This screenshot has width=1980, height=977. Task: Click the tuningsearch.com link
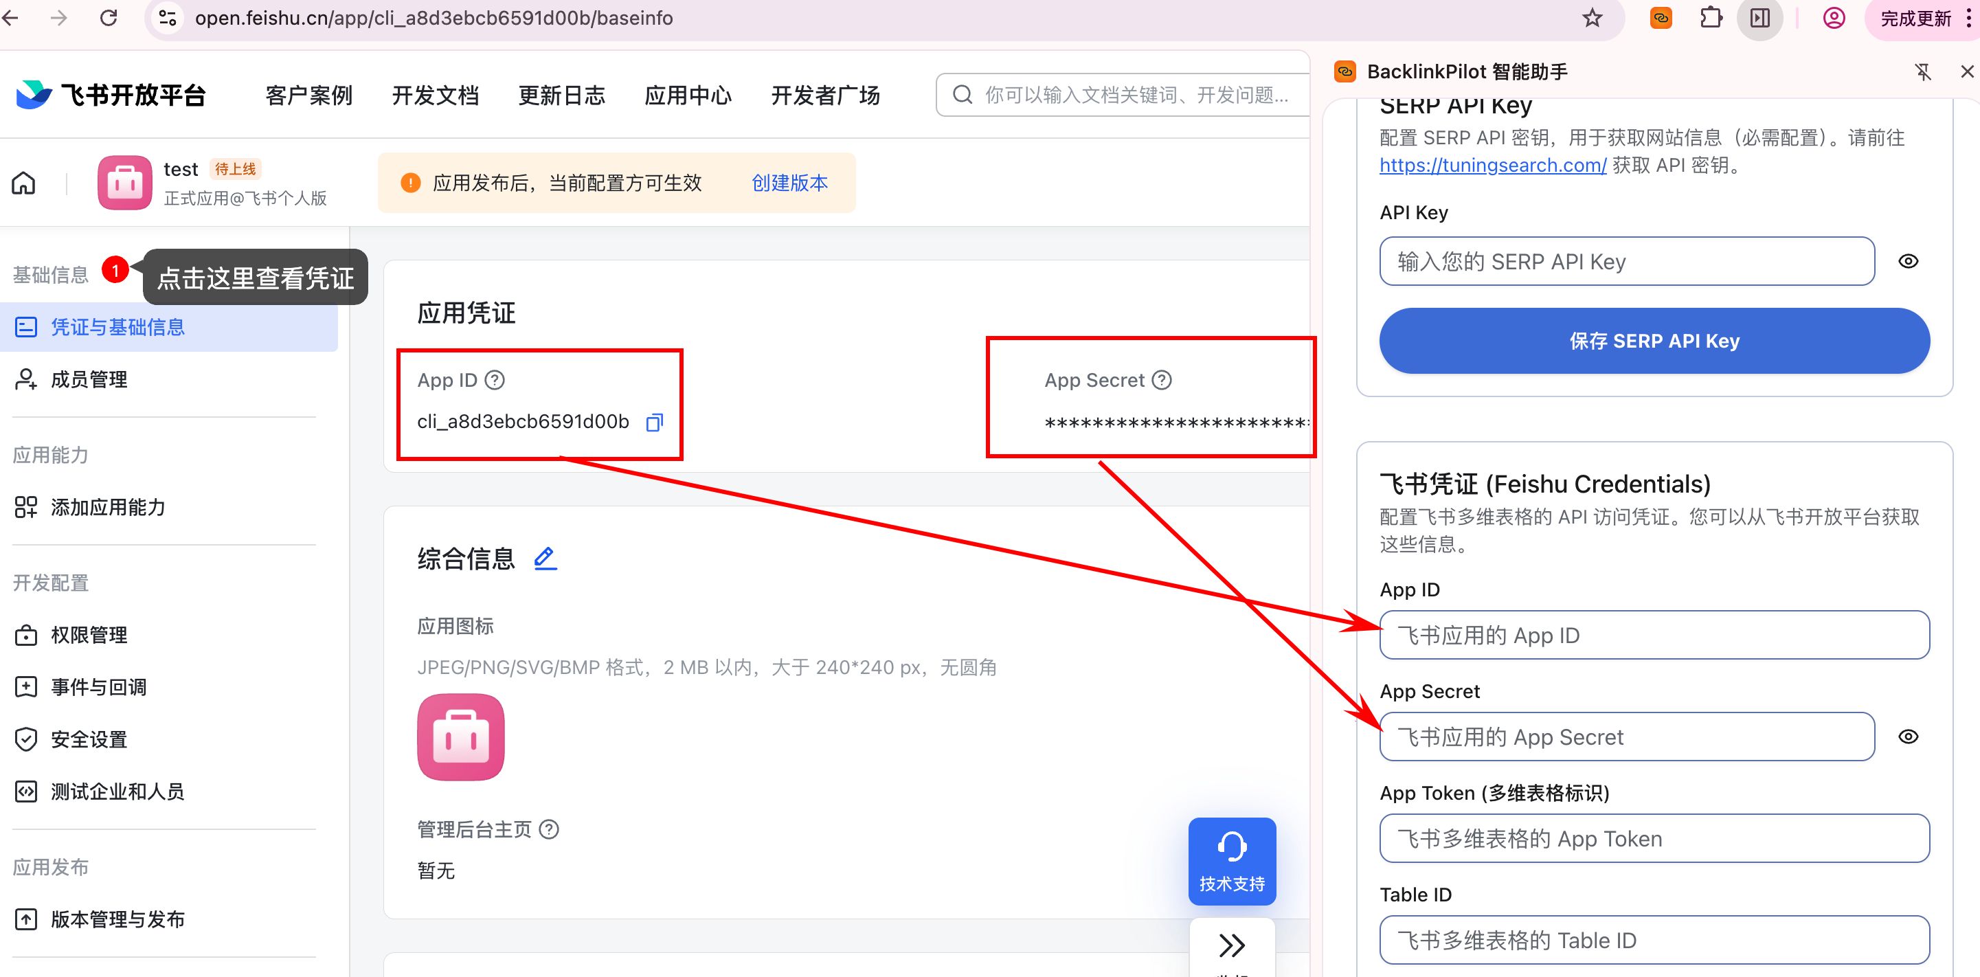[x=1493, y=166]
